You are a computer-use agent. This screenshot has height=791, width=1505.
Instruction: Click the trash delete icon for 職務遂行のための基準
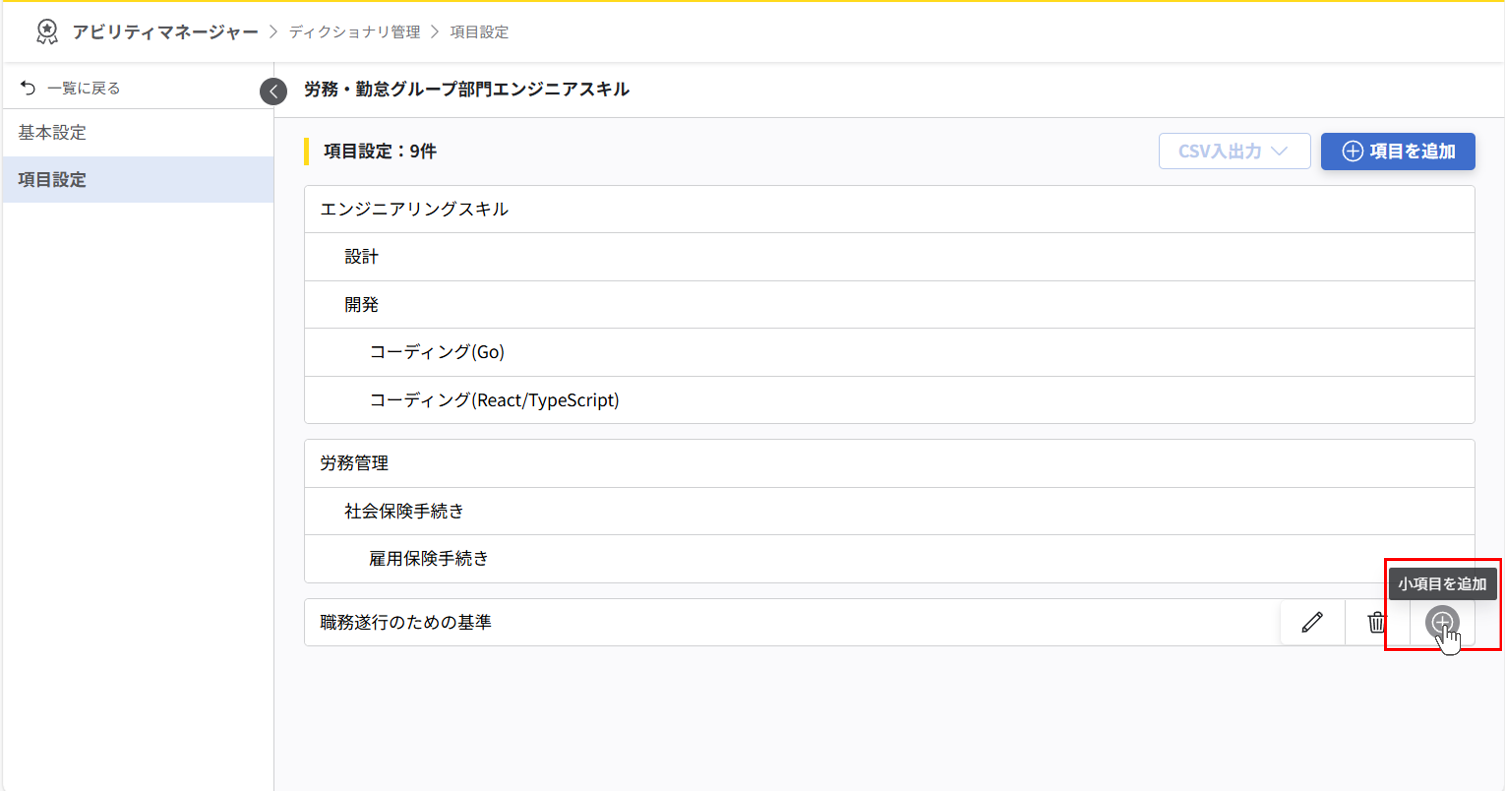coord(1376,622)
